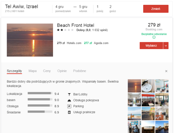Click the Wybierz button

[151, 46]
